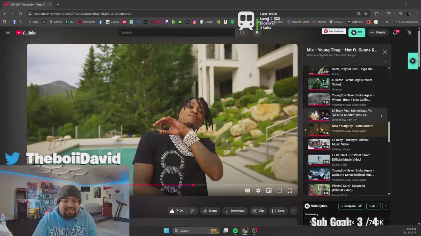Open the Twitch bookmark icon
The height and width of the screenshot is (236, 421).
[x=166, y=22]
